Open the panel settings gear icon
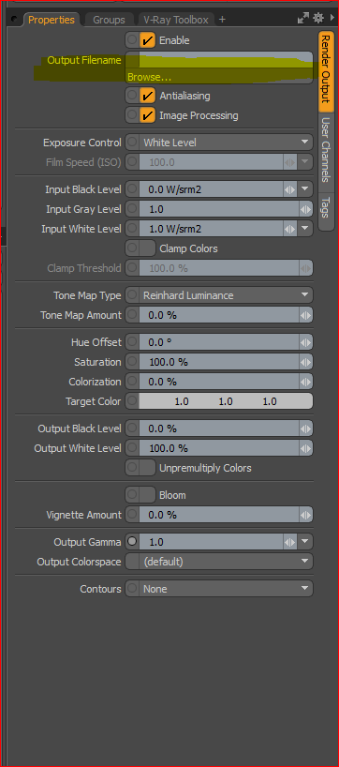339x767 pixels. 318,19
